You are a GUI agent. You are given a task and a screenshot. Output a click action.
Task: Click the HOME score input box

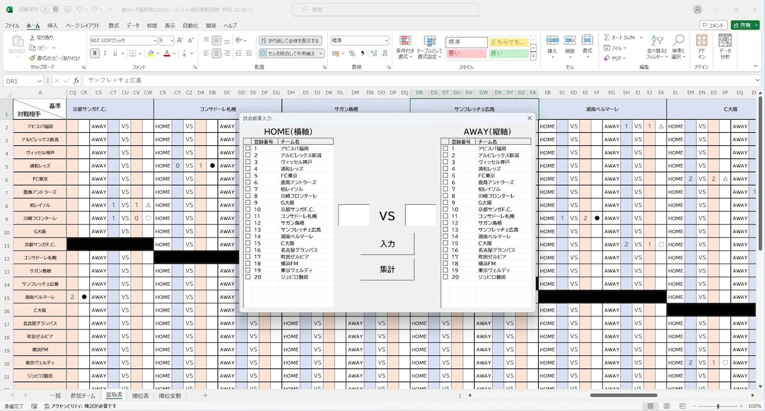pos(354,216)
